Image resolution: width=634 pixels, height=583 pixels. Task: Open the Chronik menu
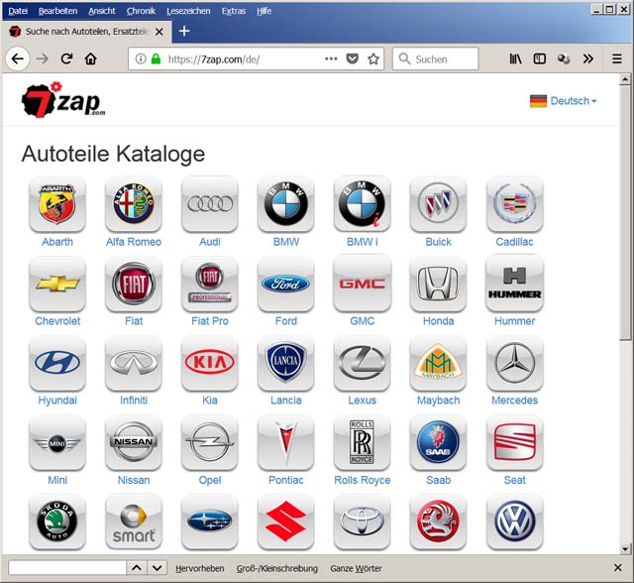click(x=141, y=11)
